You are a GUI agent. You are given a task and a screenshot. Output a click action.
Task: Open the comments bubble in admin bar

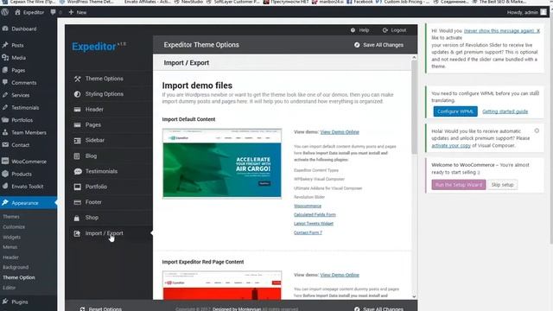(x=53, y=12)
